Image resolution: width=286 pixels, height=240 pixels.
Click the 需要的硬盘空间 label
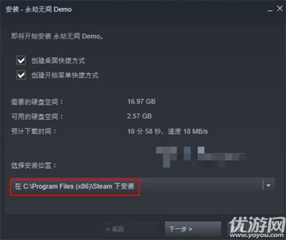click(x=37, y=102)
